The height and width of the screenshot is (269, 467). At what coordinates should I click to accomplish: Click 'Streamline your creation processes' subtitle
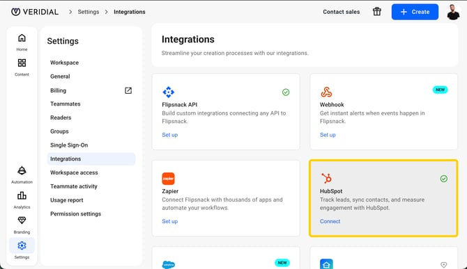[235, 53]
